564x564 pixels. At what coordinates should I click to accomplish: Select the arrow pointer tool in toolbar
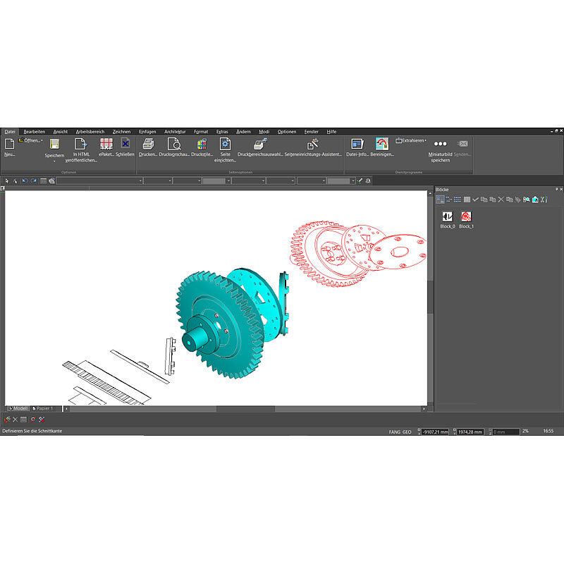[x=7, y=181]
